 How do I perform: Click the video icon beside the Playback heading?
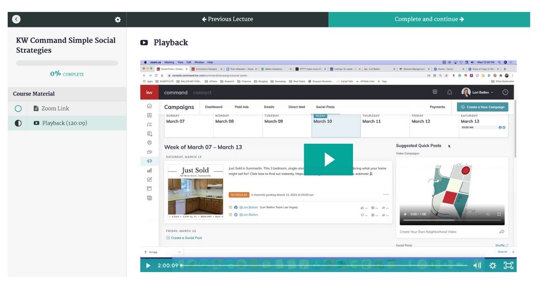point(144,43)
